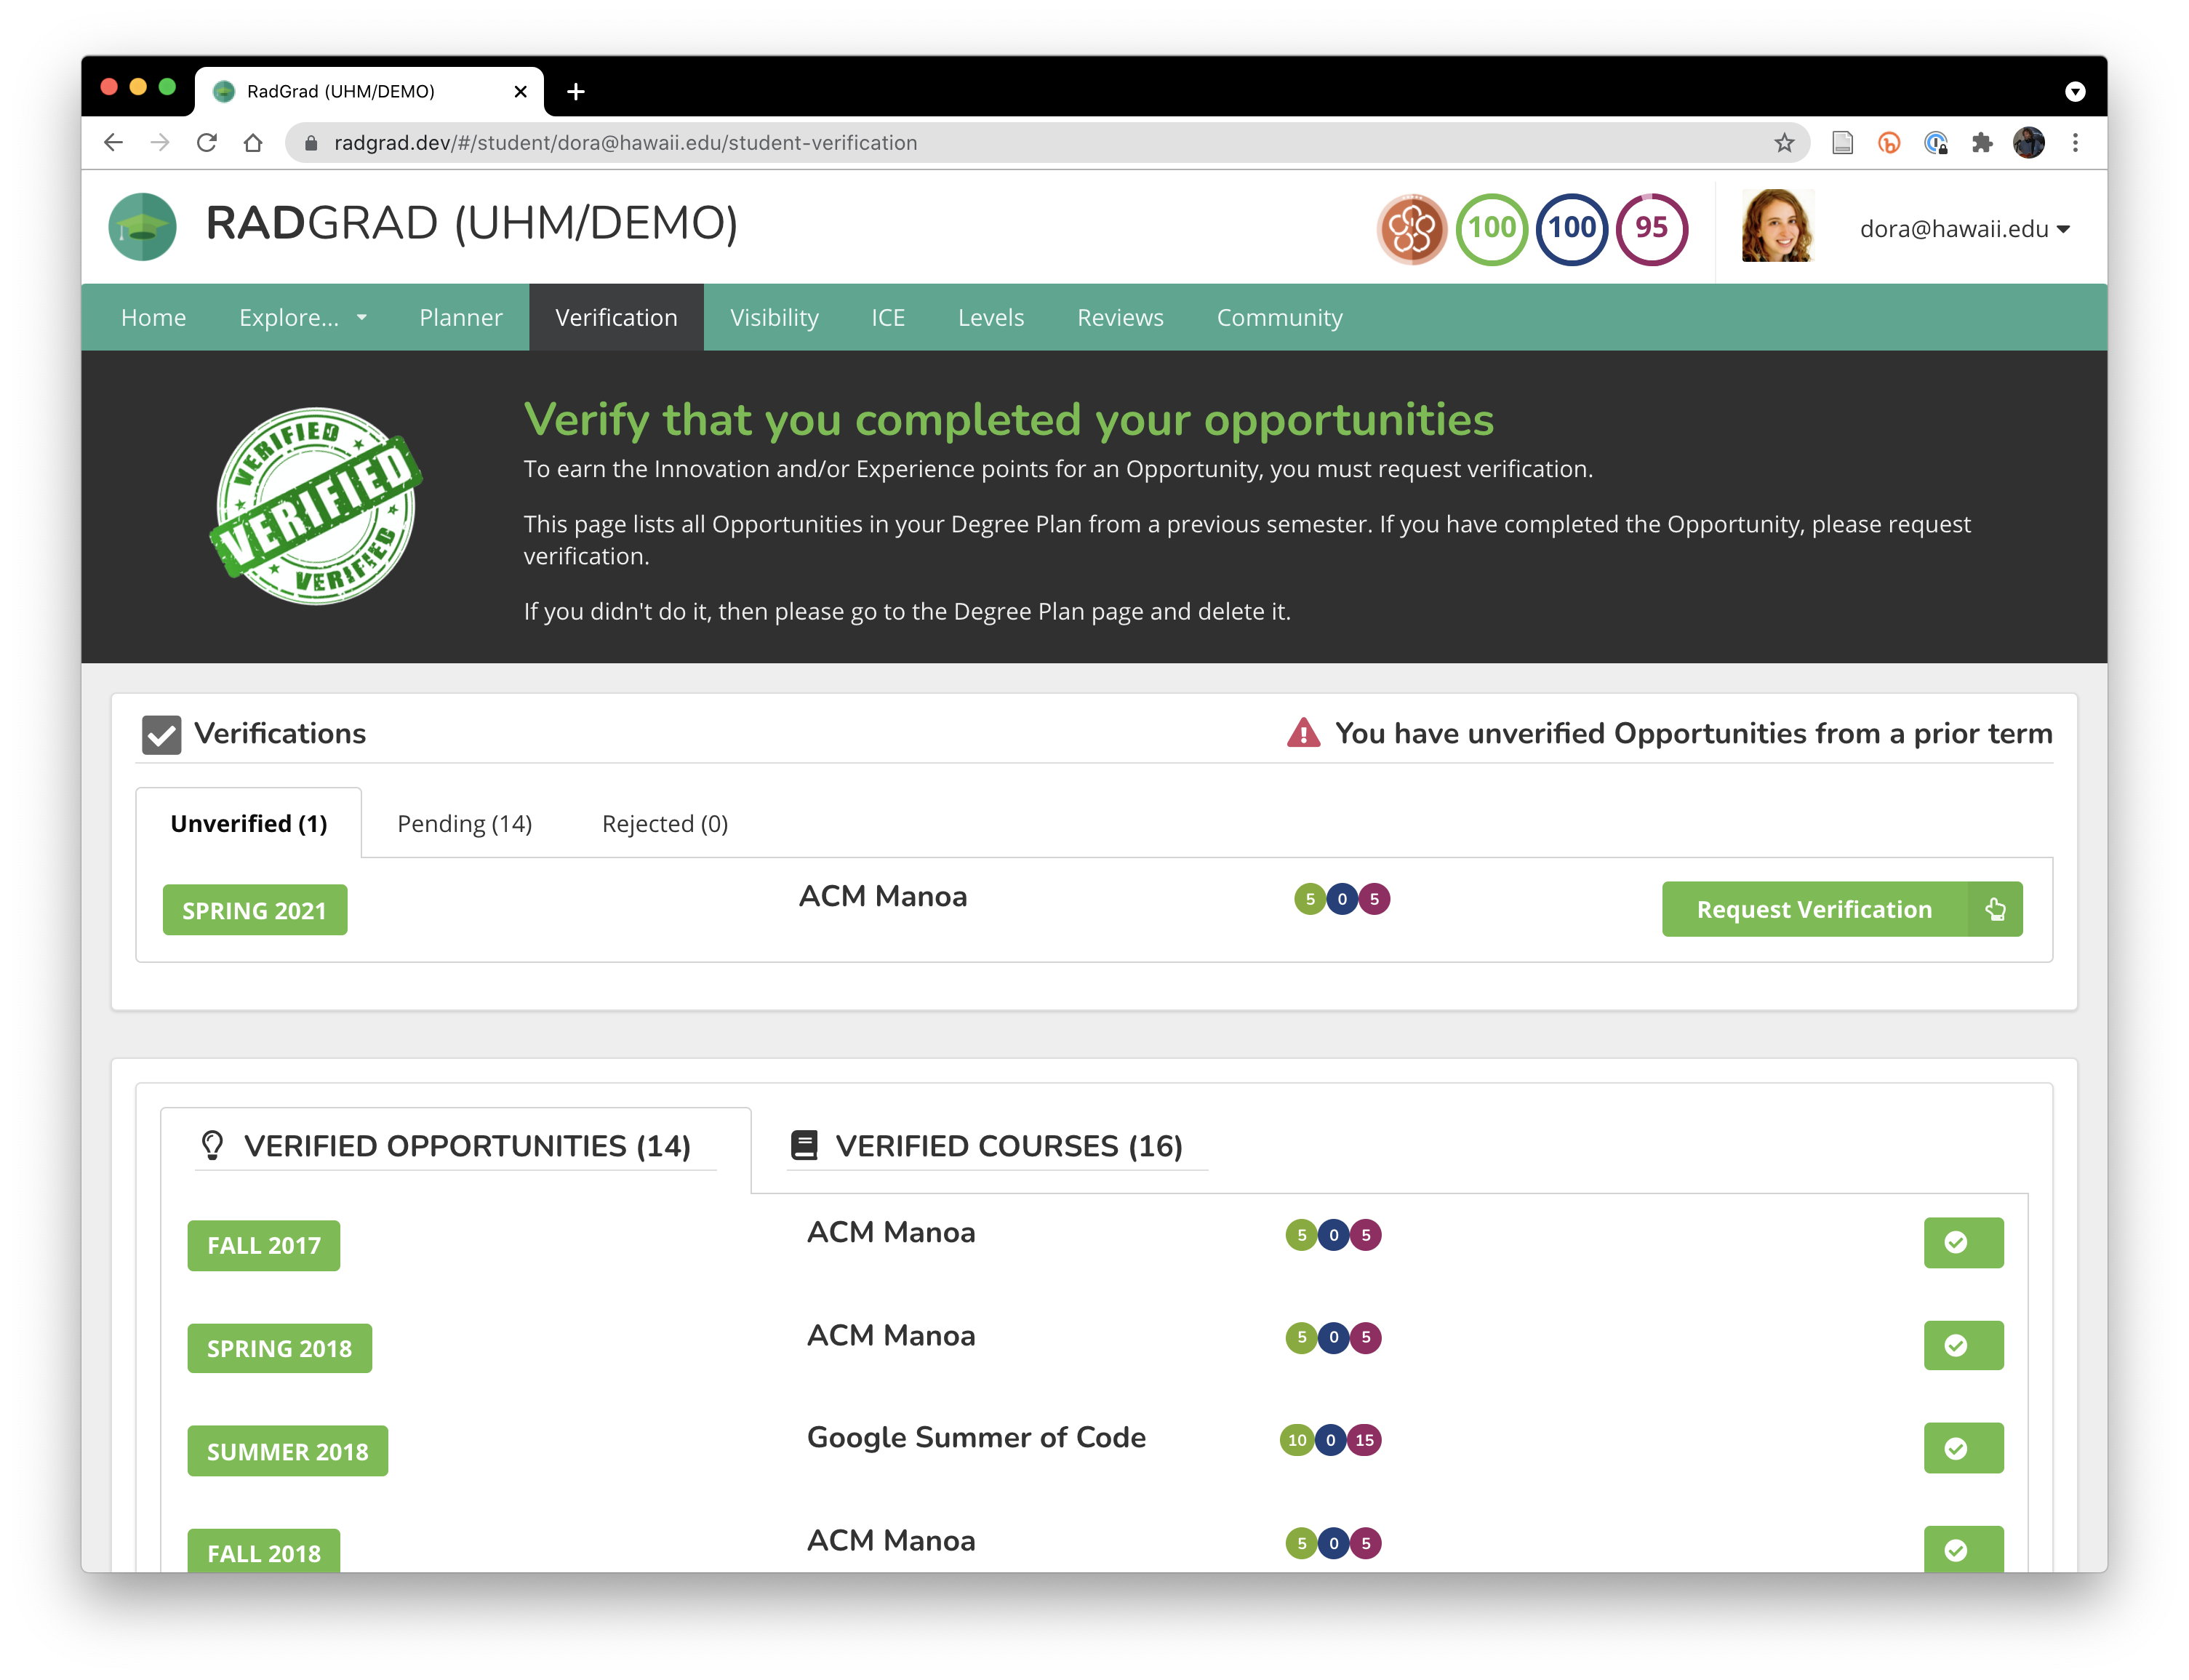The image size is (2189, 1680).
Task: Open the Visibility page
Action: click(774, 317)
